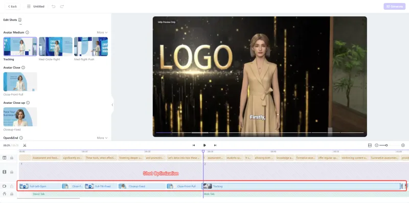Toggle lock on the subtitle text track
Screen dimensions: 409x203
12,157
